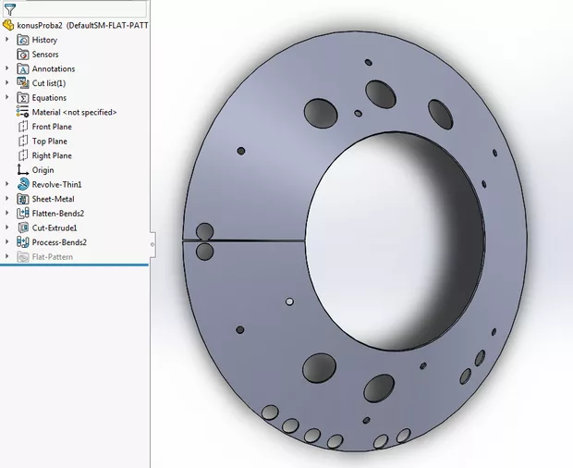Select the suppressed Flat-Pattern feature
Screen dimensions: 573x468
coord(52,256)
